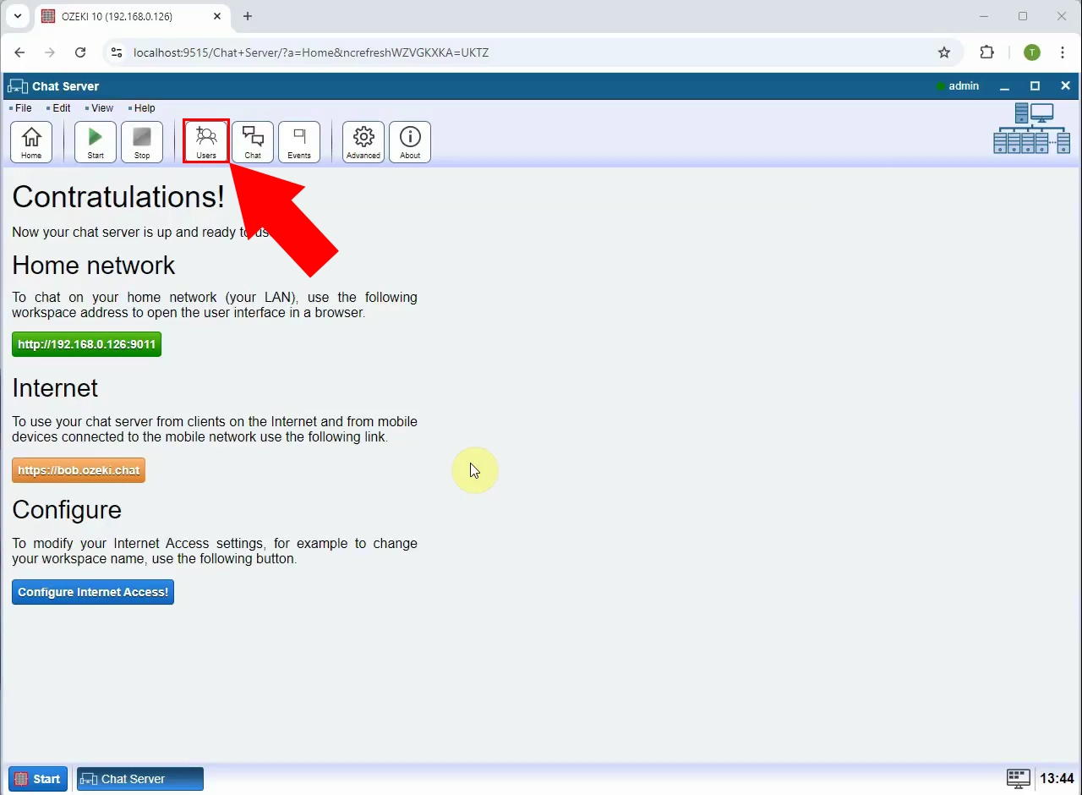This screenshot has width=1082, height=795.
Task: Click the Home network heading
Action: tap(94, 265)
